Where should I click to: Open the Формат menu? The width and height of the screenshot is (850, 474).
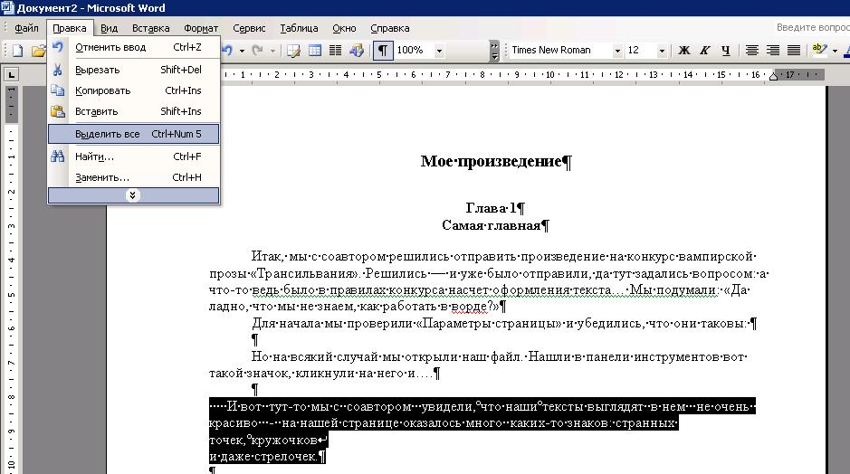click(201, 28)
